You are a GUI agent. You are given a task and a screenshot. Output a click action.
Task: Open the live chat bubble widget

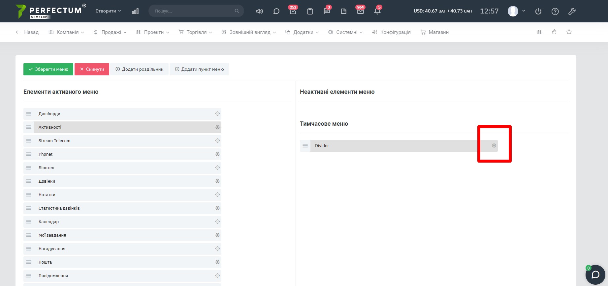(x=595, y=274)
